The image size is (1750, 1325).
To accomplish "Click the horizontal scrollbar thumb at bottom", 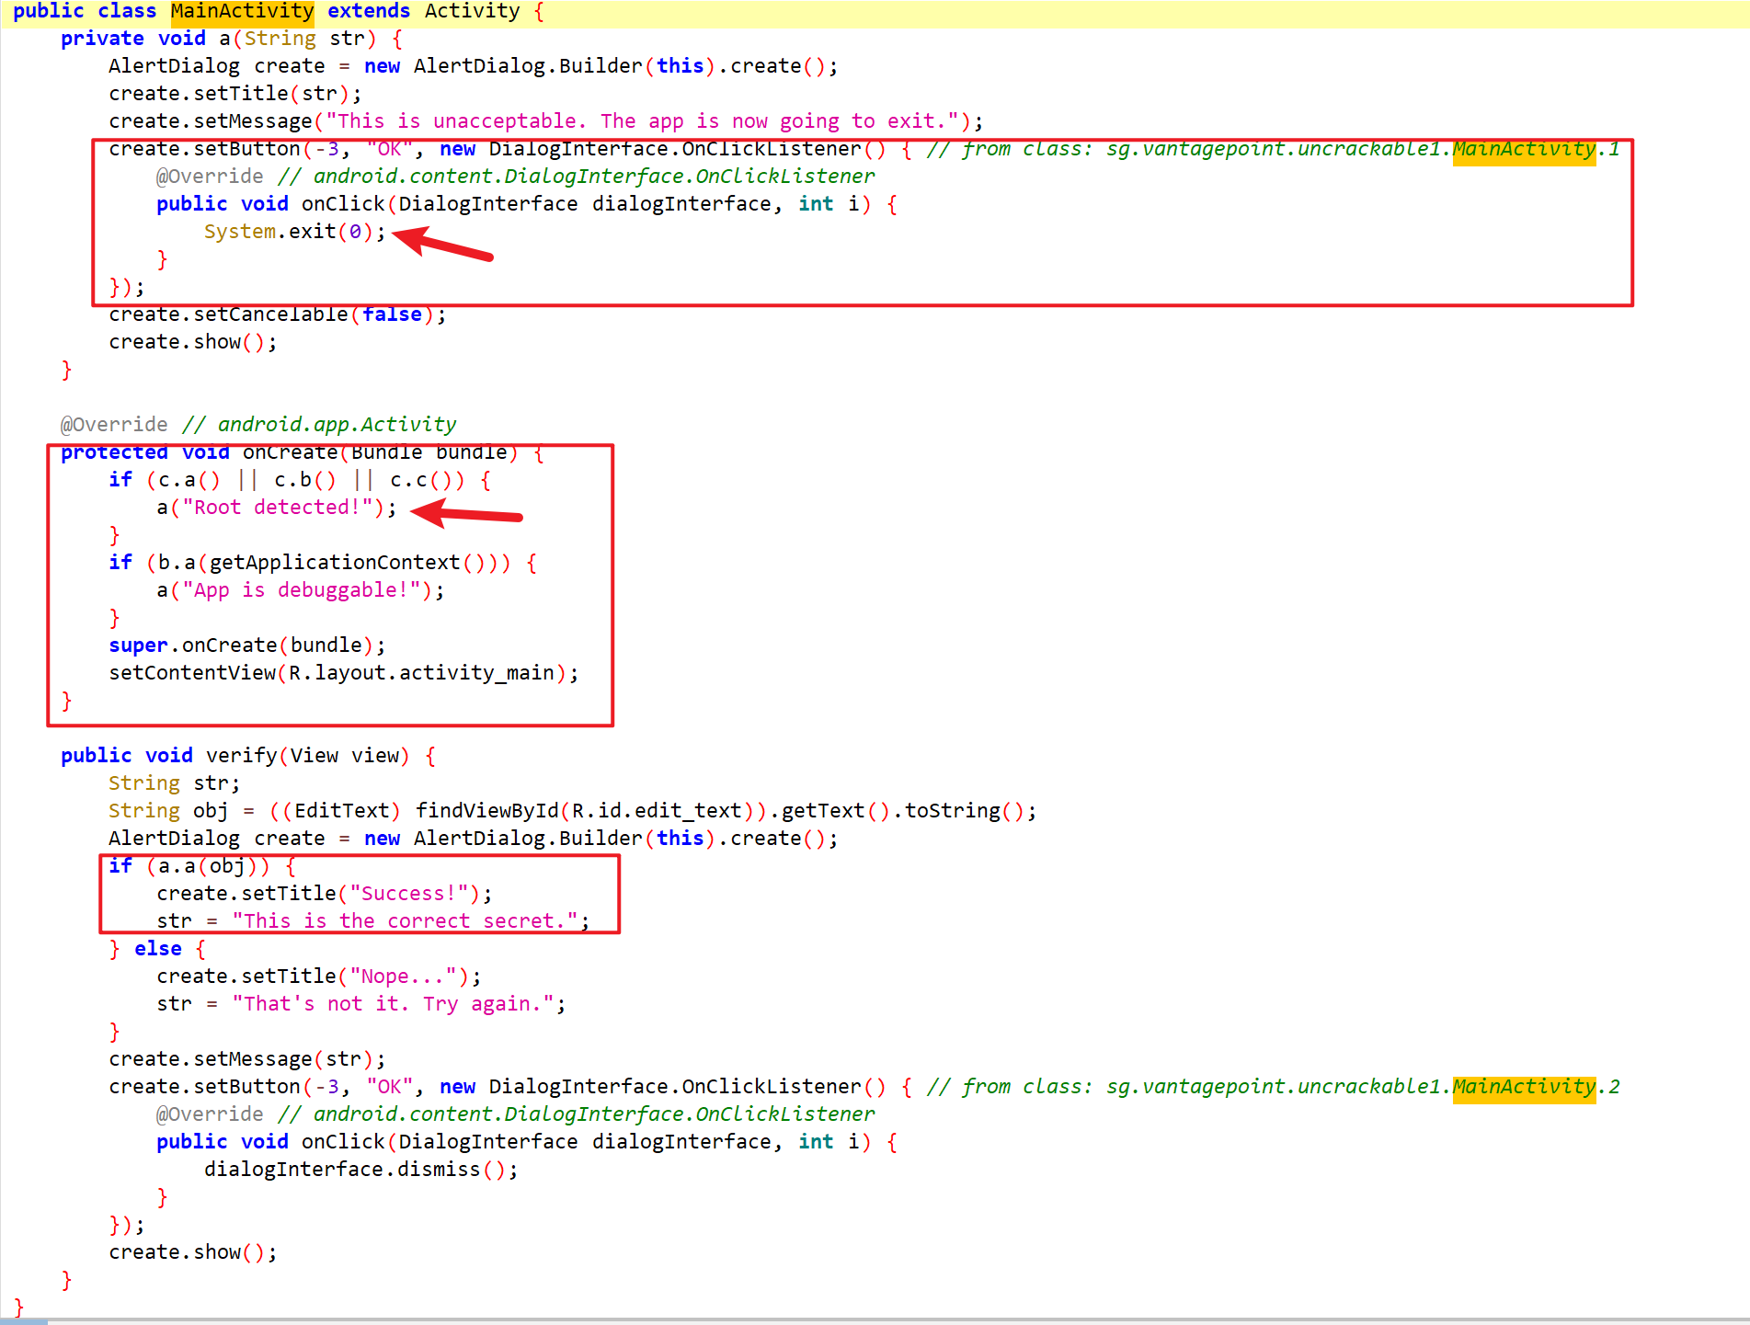I will (24, 1321).
